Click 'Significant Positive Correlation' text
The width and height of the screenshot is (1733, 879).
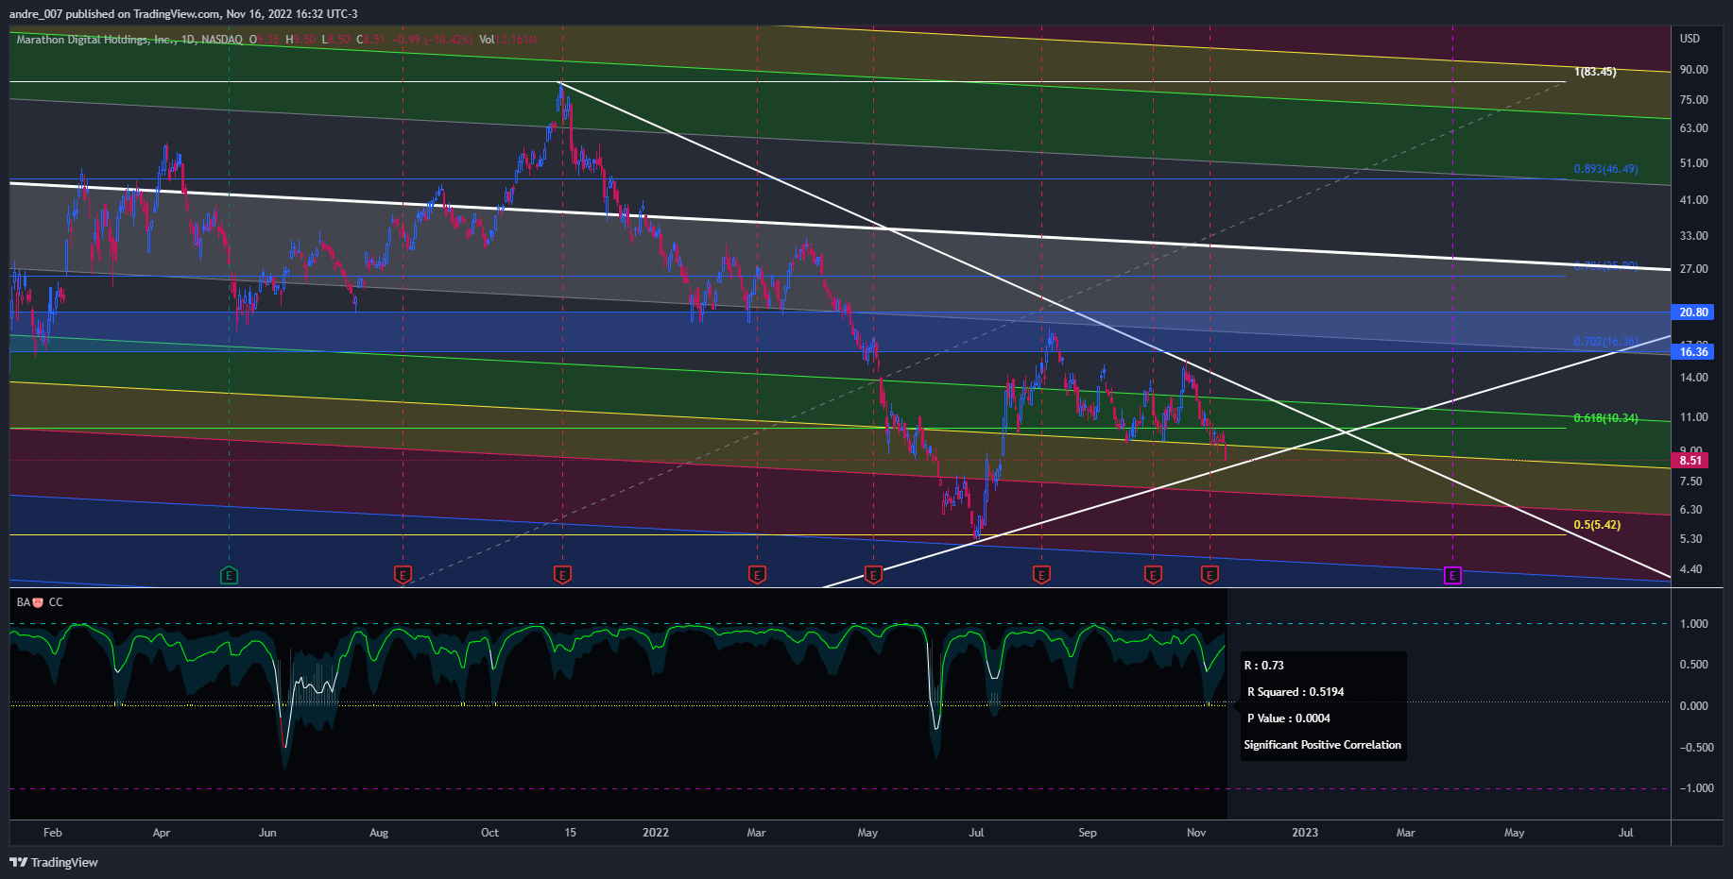pos(1323,745)
